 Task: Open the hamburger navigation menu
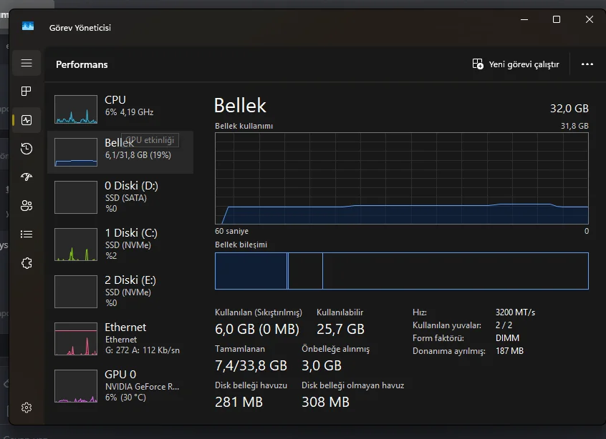click(x=27, y=63)
